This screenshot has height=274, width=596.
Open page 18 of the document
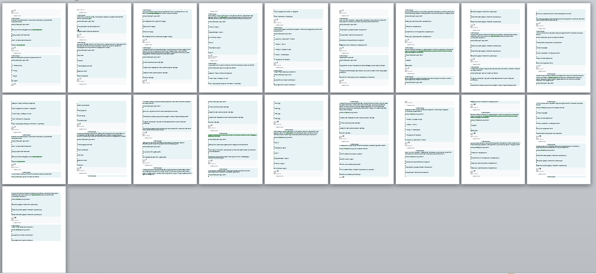(559, 139)
